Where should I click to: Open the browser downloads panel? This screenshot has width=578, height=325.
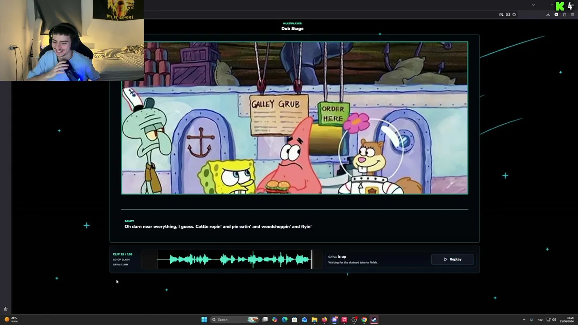(548, 14)
